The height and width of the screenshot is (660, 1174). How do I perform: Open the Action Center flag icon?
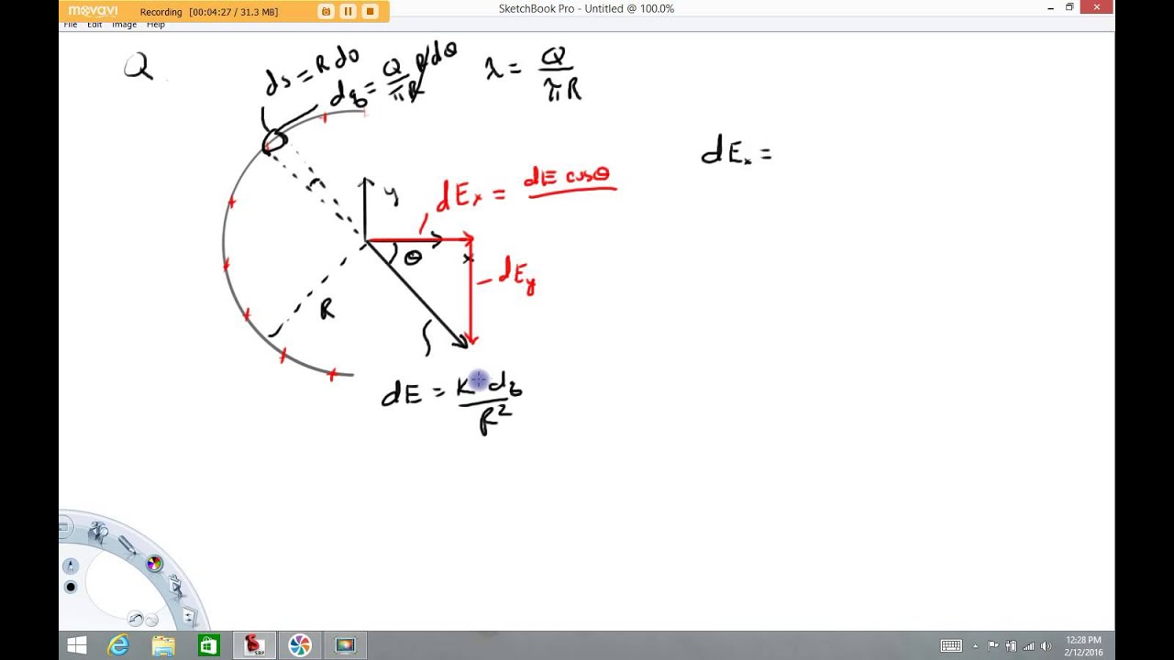pyautogui.click(x=995, y=646)
